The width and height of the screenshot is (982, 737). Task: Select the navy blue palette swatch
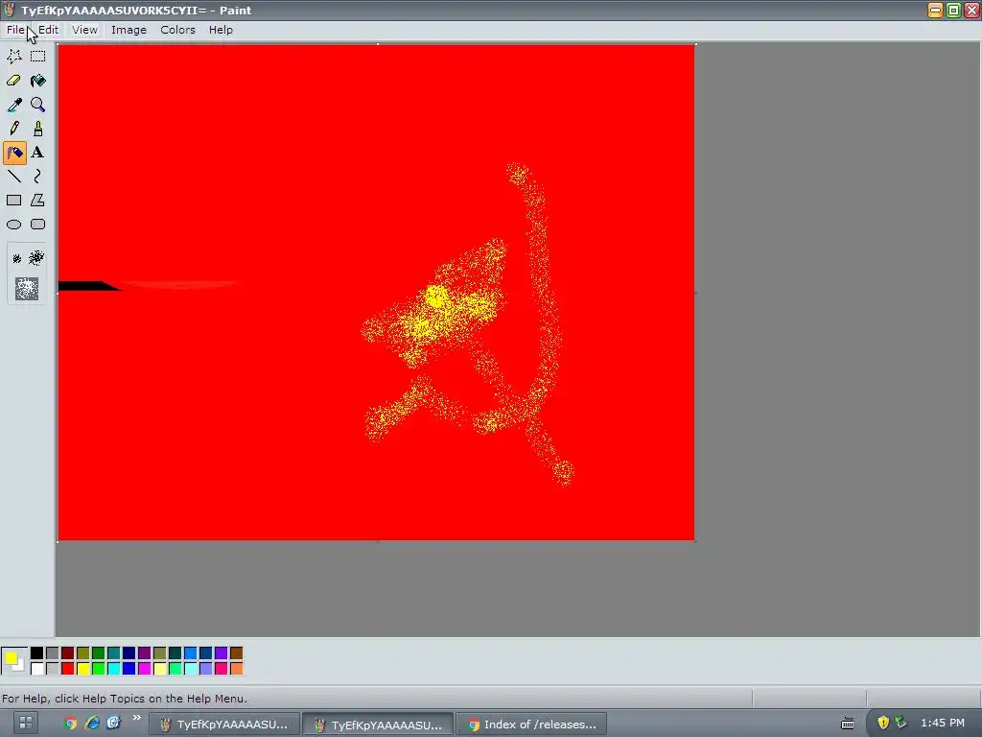[129, 654]
